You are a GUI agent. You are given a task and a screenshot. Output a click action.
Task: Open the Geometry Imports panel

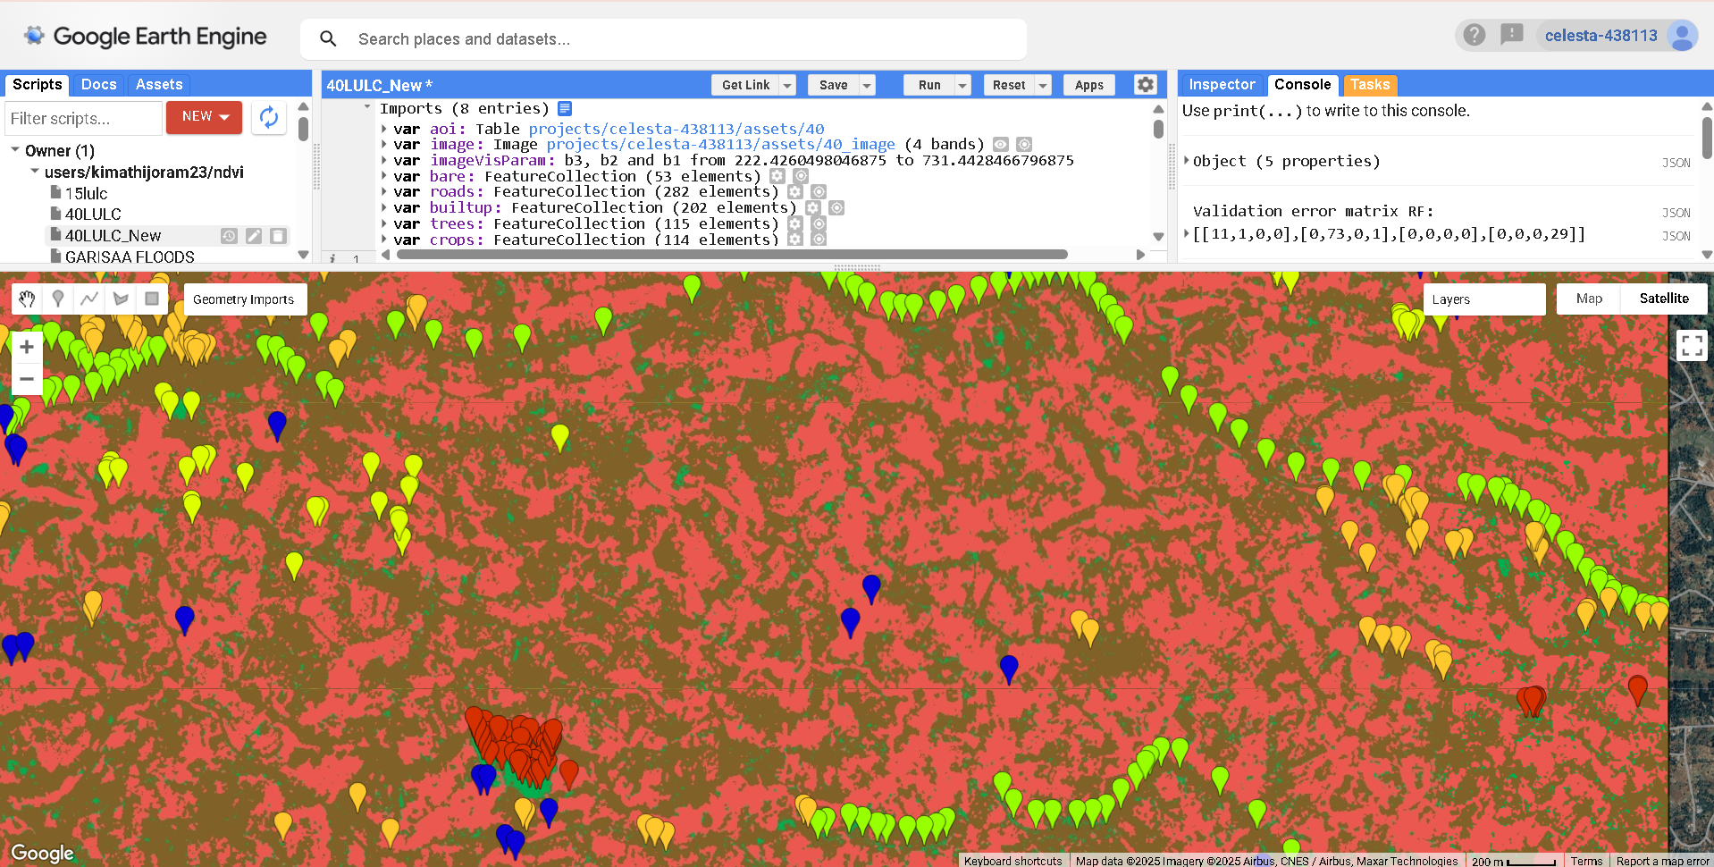click(x=244, y=299)
